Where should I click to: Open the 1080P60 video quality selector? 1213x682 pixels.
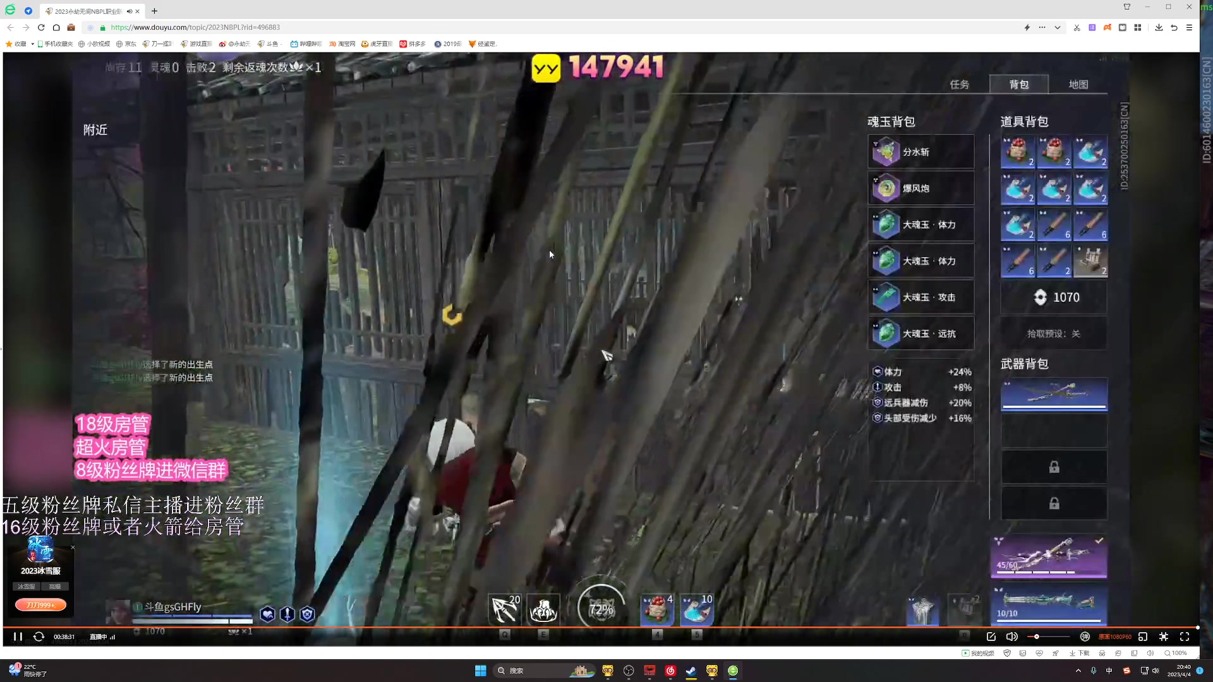pos(1115,637)
